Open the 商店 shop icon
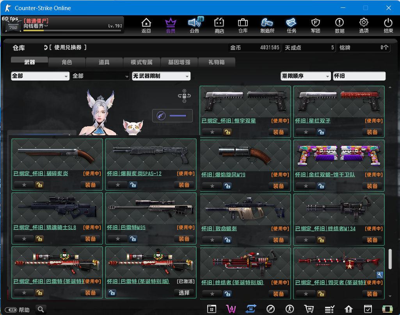400x315 pixels. tap(219, 25)
